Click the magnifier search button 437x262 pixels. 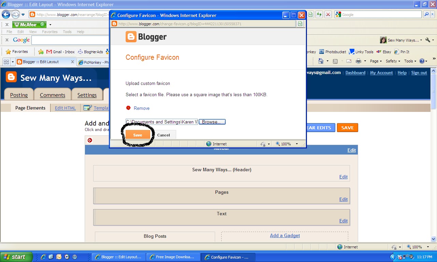pos(426,14)
